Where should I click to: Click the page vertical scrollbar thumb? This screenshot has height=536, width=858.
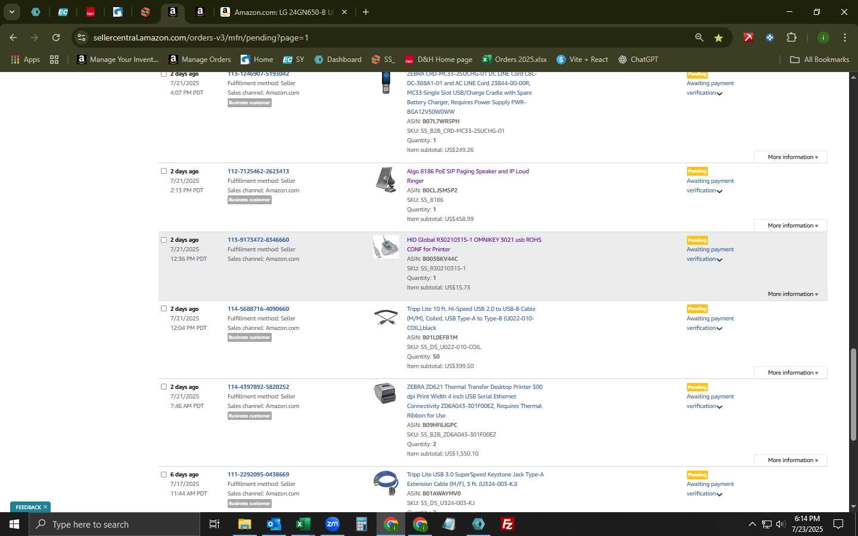point(853,394)
